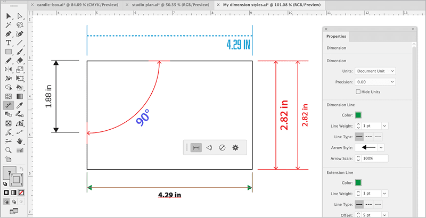Pick the Zoom magnifier tool
The width and height of the screenshot is (426, 218).
[x=9, y=150]
